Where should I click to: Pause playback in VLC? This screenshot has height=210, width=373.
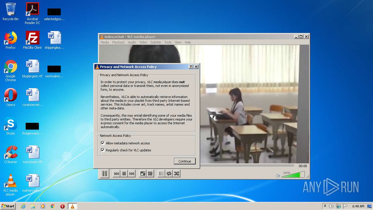click(x=105, y=174)
